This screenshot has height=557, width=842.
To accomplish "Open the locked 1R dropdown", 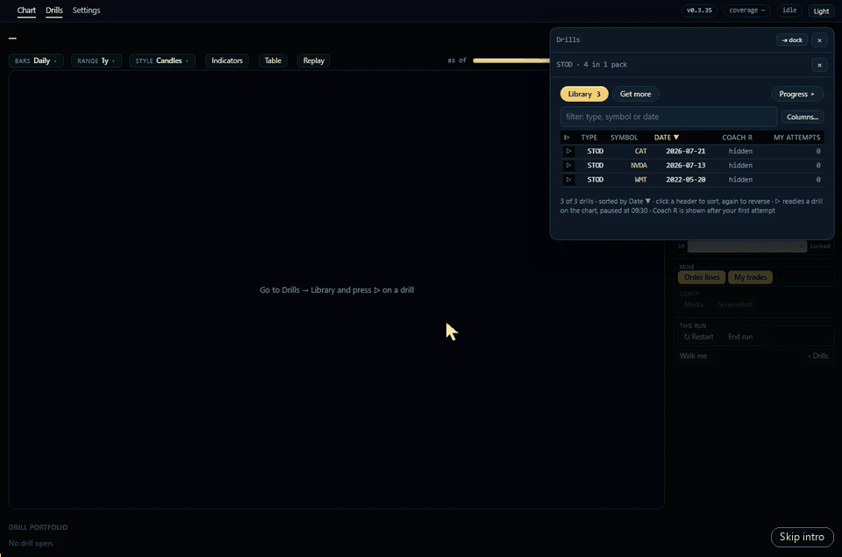I will (x=747, y=246).
